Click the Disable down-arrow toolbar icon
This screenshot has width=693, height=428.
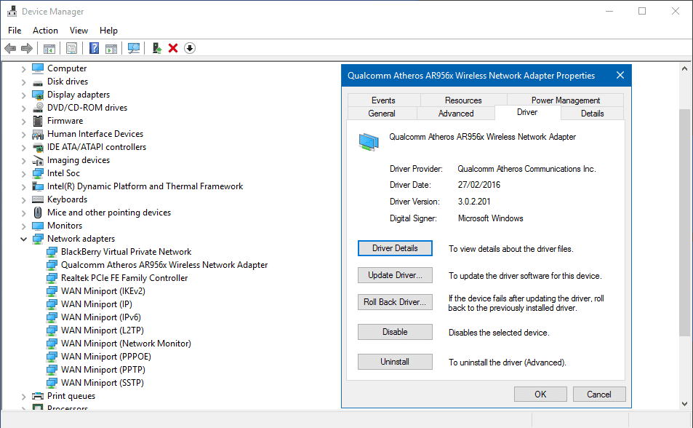[x=190, y=48]
